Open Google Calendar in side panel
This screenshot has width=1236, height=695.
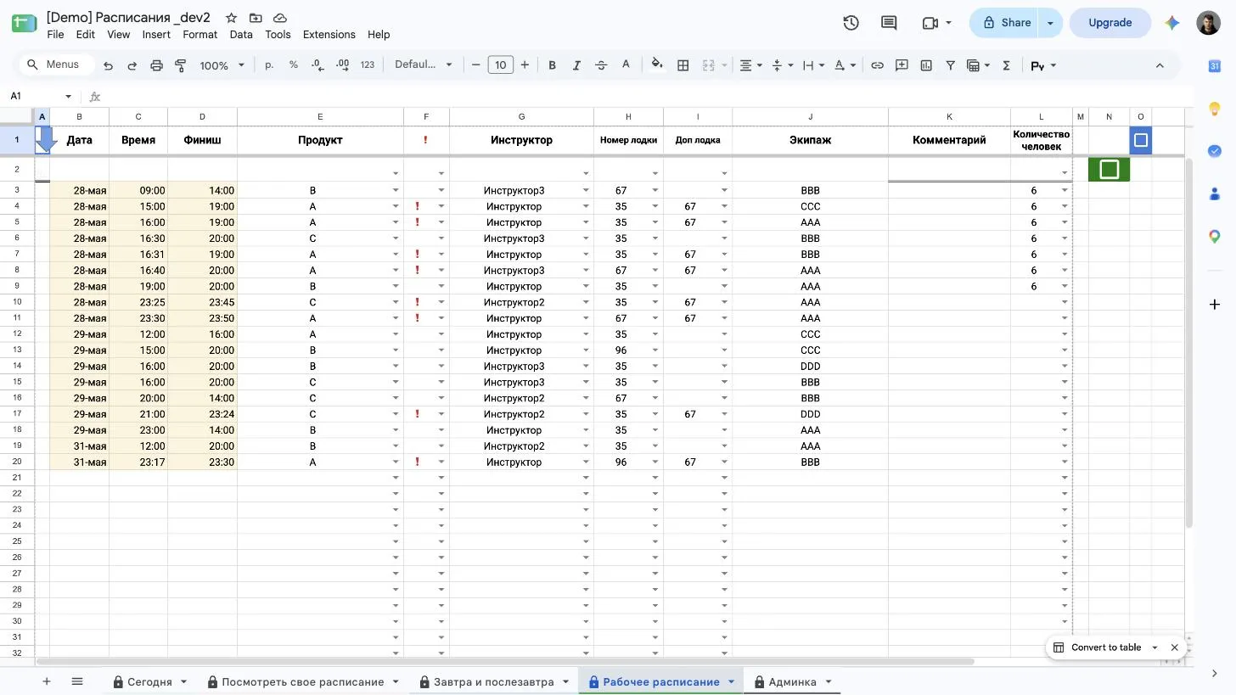pyautogui.click(x=1215, y=66)
